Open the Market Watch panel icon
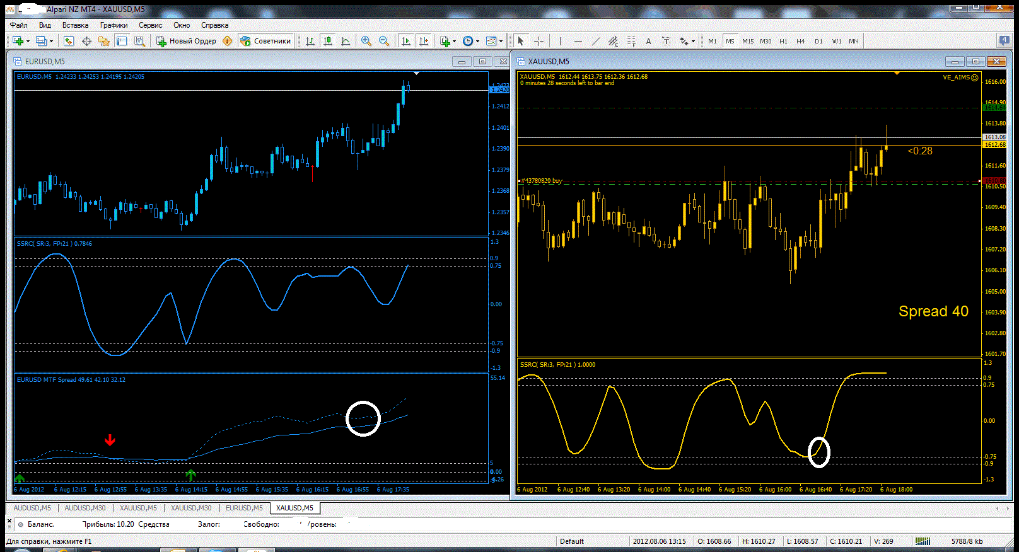 point(69,41)
